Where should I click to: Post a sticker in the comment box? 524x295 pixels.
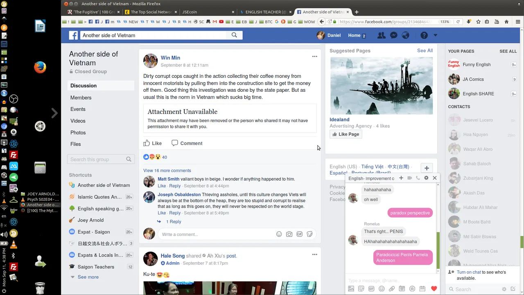coord(310,234)
